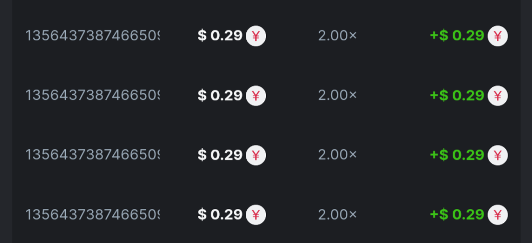Open the bet ID 135643738746650 in the first row
This screenshot has height=243, width=532.
click(x=93, y=36)
